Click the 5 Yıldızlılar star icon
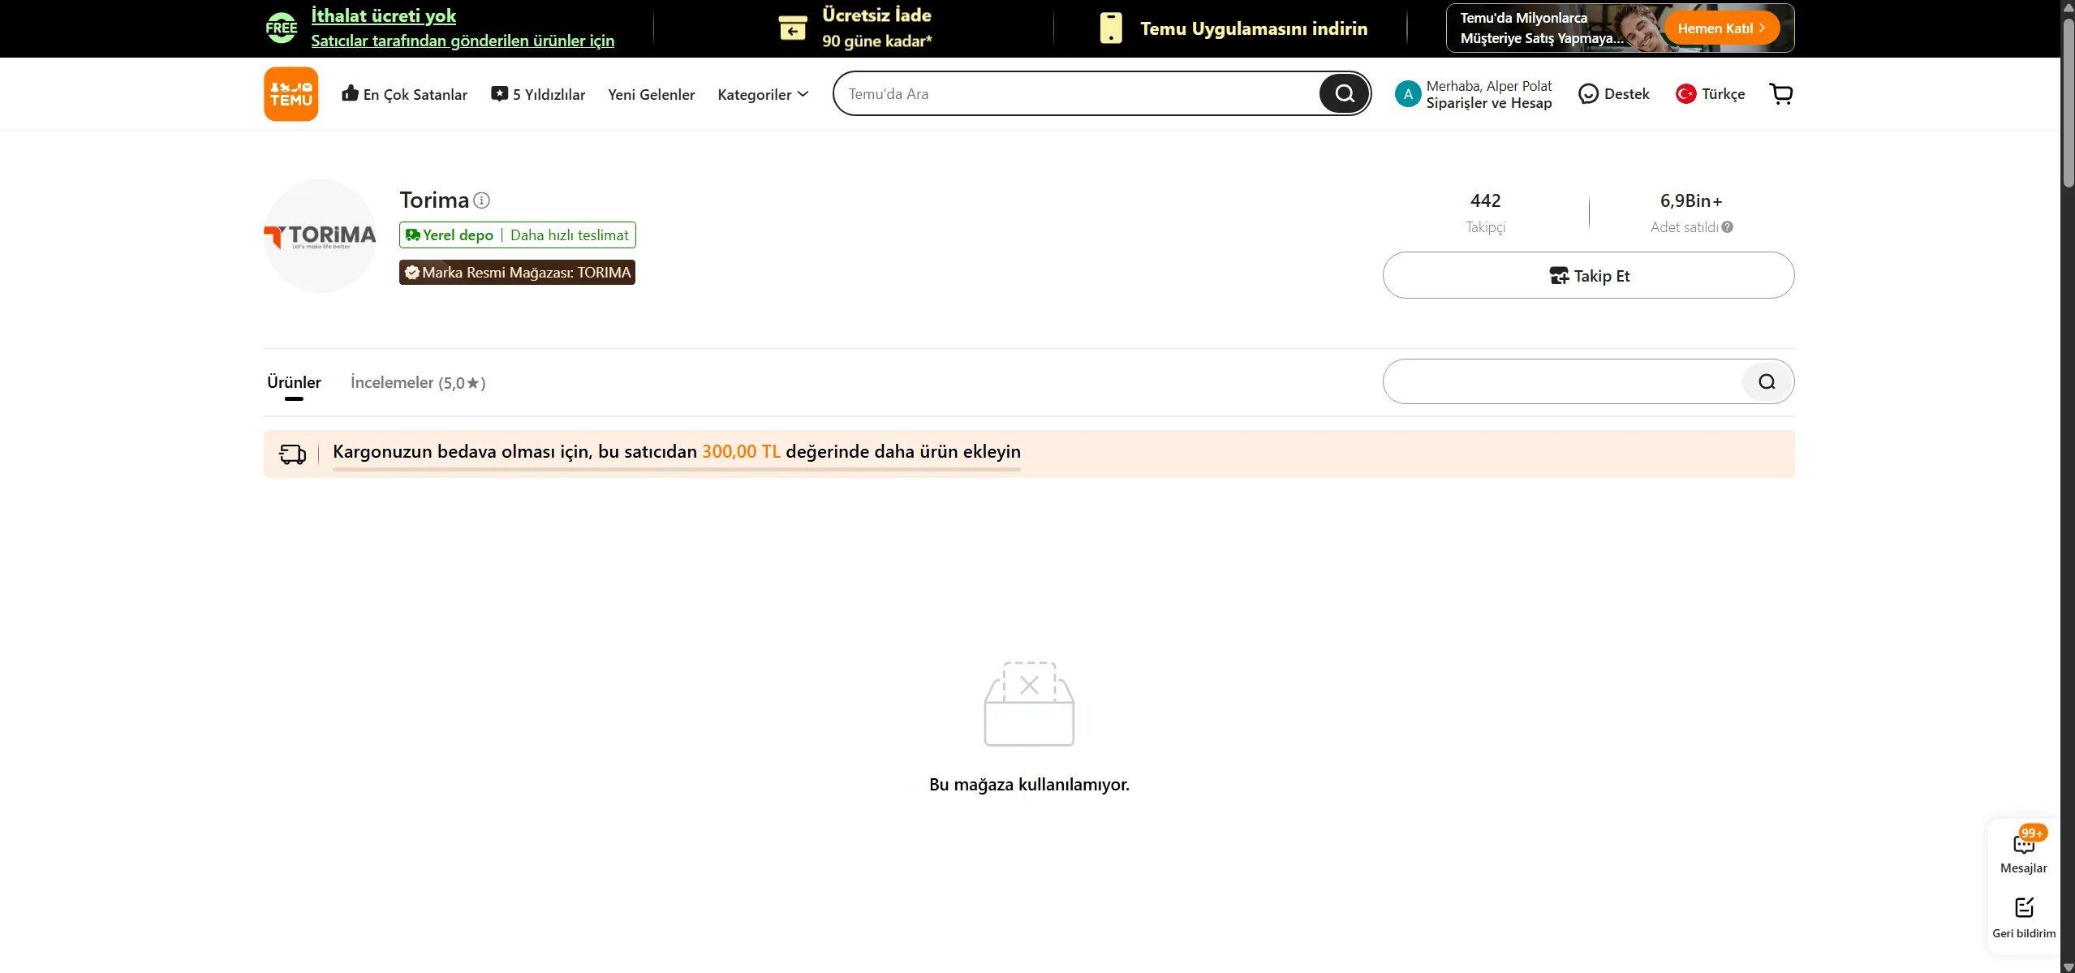 tap(499, 93)
